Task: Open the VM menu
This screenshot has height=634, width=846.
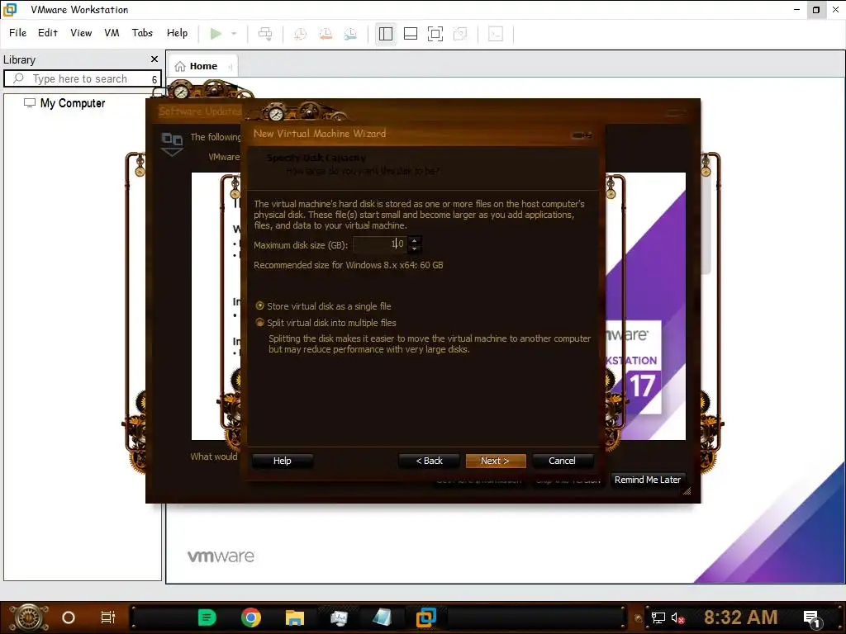Action: coord(112,33)
